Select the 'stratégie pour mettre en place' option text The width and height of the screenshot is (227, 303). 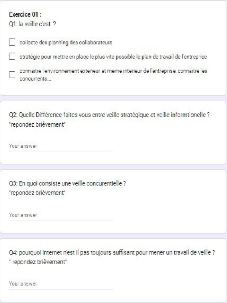tap(113, 57)
